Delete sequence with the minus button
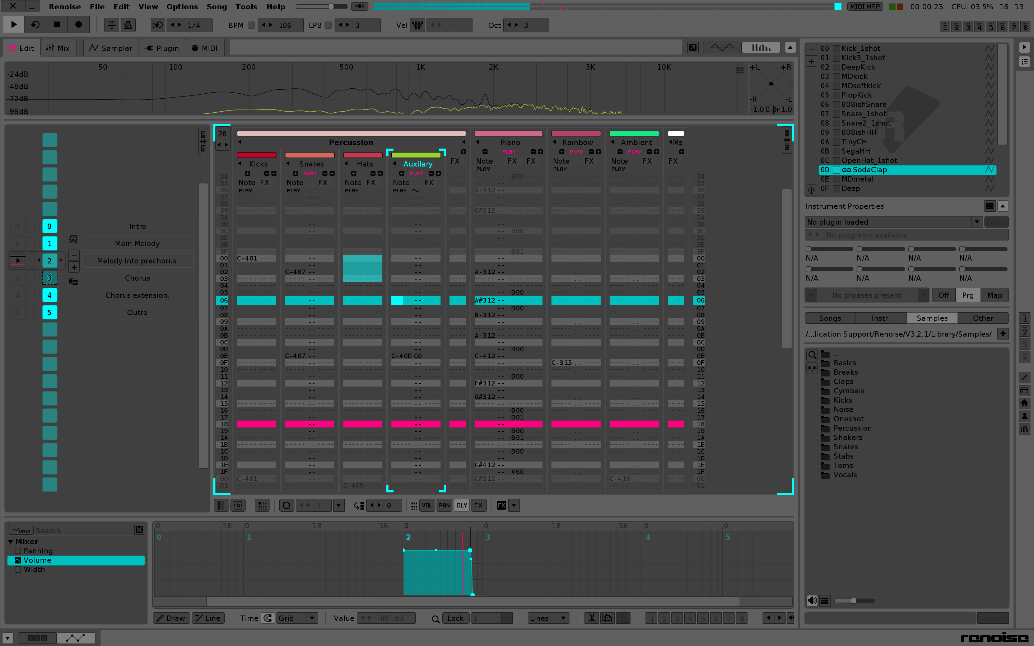1034x646 pixels. pyautogui.click(x=74, y=255)
